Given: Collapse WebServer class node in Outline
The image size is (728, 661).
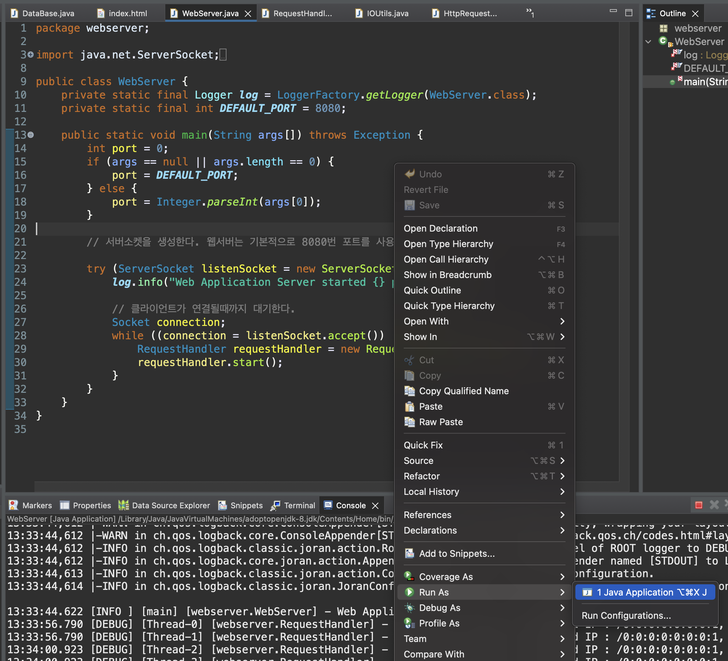Looking at the screenshot, I should (x=649, y=42).
